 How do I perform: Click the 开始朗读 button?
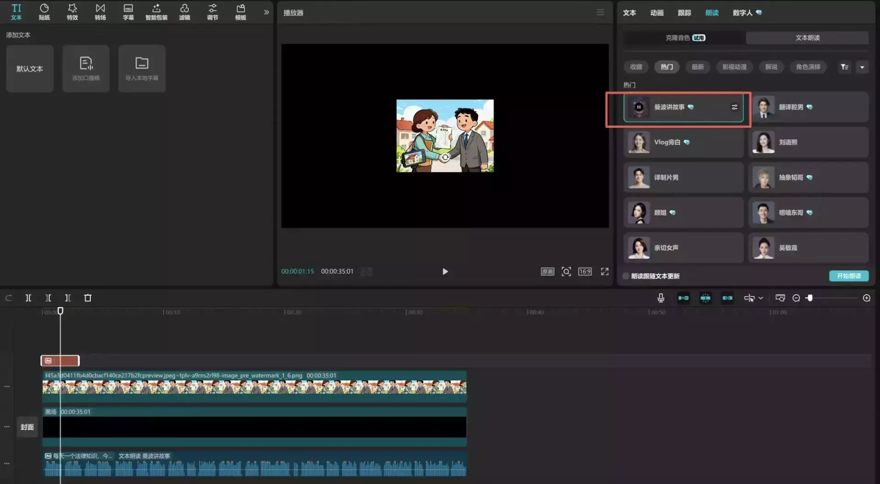[x=848, y=276]
